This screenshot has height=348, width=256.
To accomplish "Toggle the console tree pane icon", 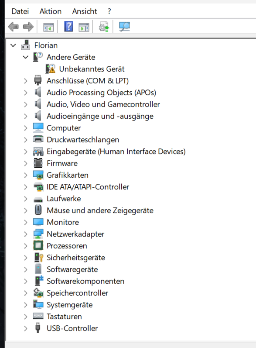I will [x=48, y=27].
